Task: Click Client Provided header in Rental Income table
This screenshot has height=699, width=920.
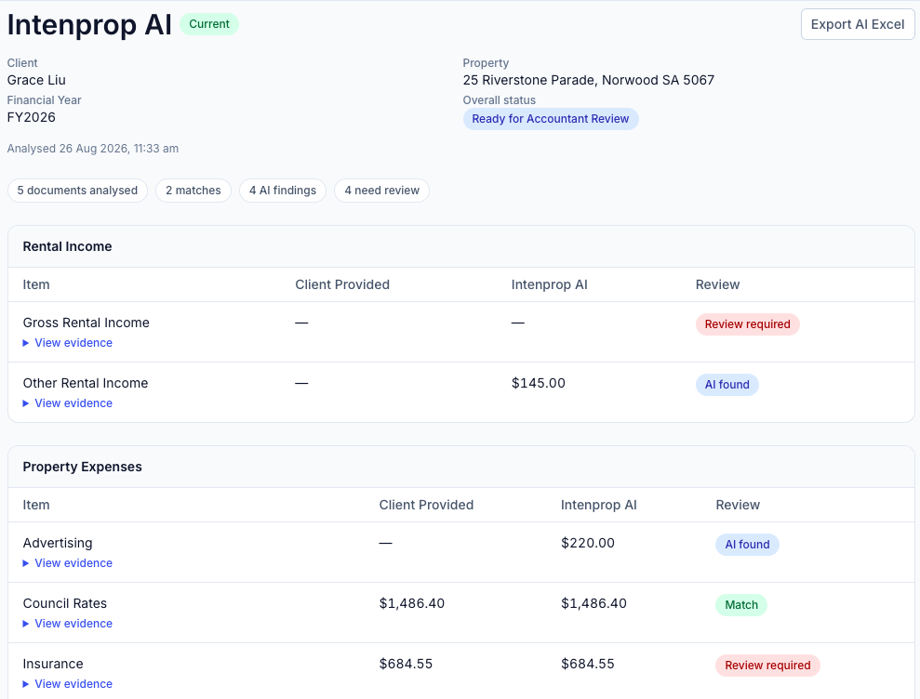Action: 342,285
